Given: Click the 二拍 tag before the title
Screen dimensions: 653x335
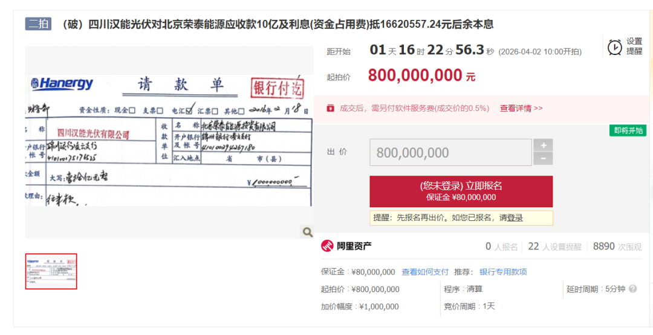Looking at the screenshot, I should coord(38,24).
